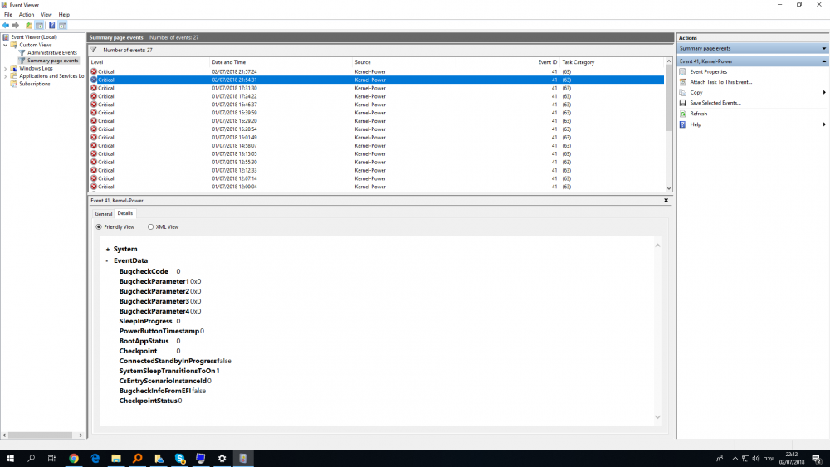Open Task View on the taskbar
Viewport: 830px width, 467px height.
51,458
